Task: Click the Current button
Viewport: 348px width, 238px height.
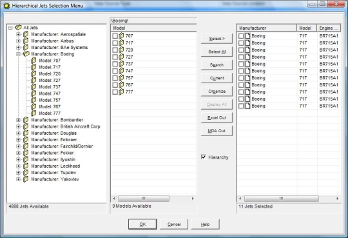Action: pyautogui.click(x=217, y=78)
